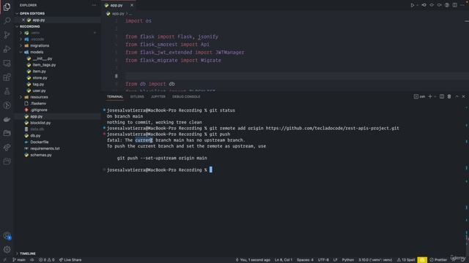Split the terminal panel
This screenshot has height=263, width=469.
point(442,96)
